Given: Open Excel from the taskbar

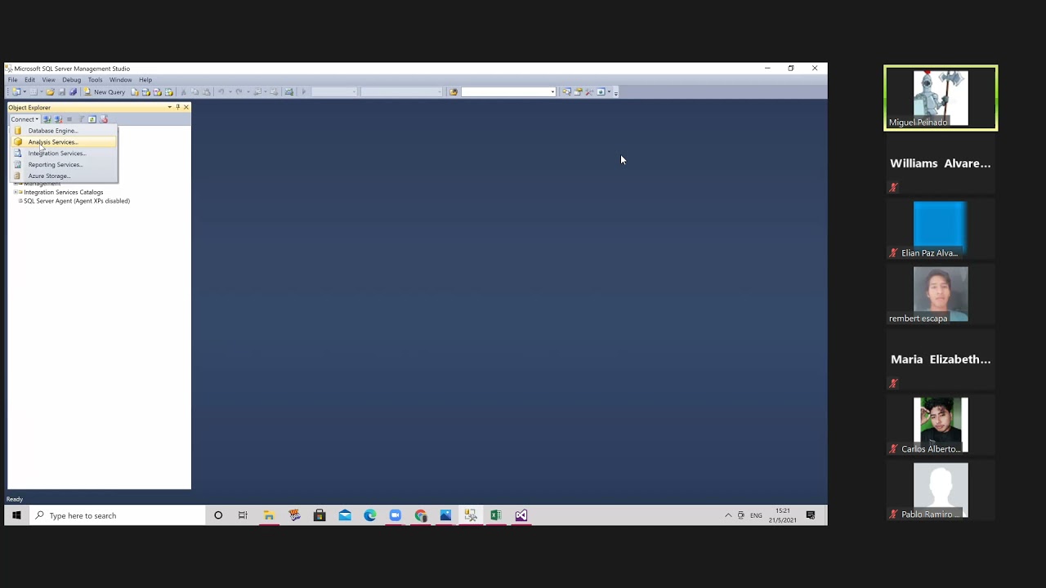Looking at the screenshot, I should [x=496, y=515].
